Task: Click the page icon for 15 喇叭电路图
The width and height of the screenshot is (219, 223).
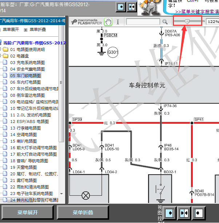Action: coord(5,141)
